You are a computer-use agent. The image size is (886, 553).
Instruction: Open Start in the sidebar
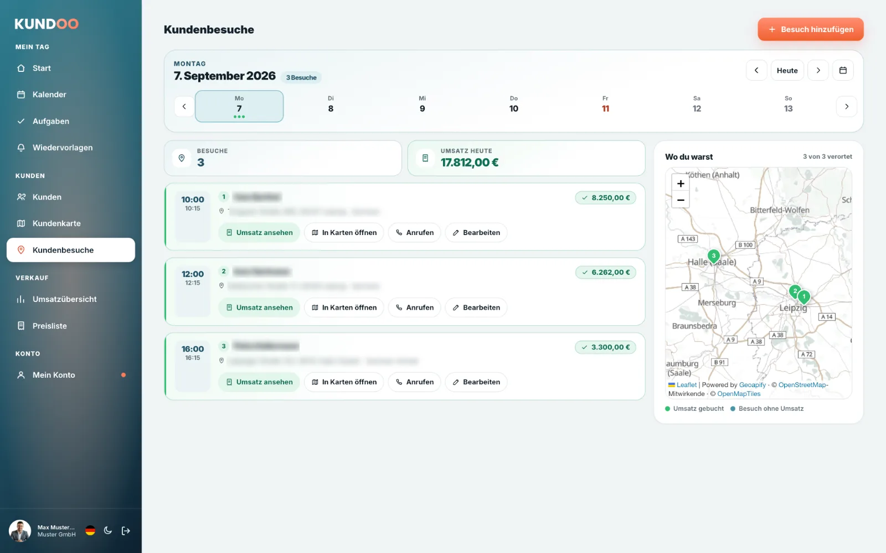pos(71,68)
